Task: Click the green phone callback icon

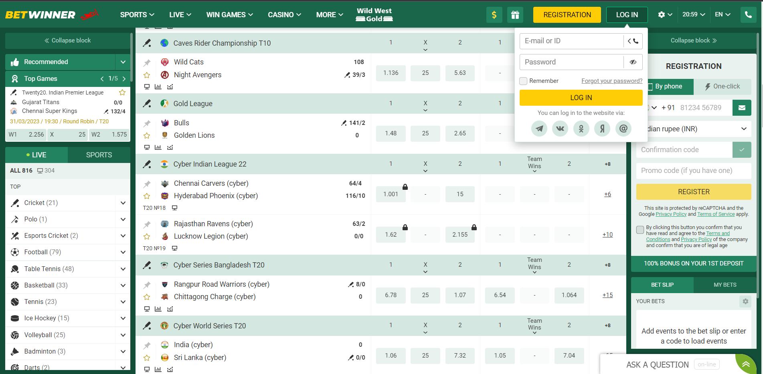Action: (x=748, y=15)
